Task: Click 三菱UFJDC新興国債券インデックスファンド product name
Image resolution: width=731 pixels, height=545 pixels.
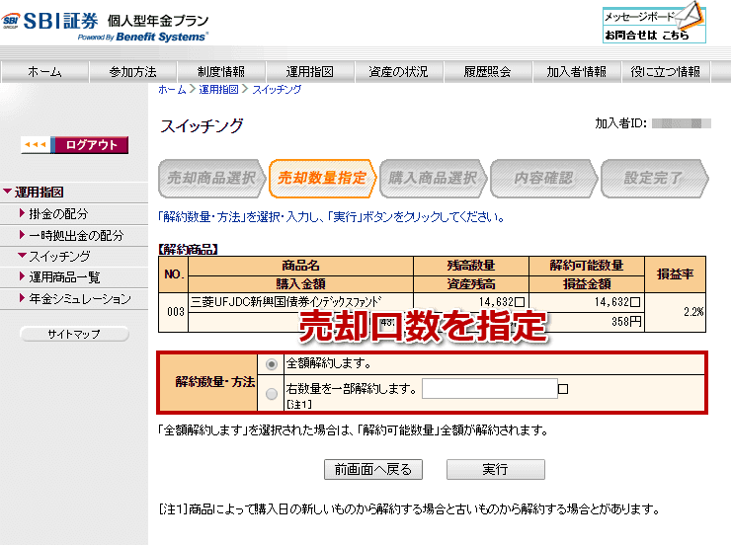Action: pos(285,302)
